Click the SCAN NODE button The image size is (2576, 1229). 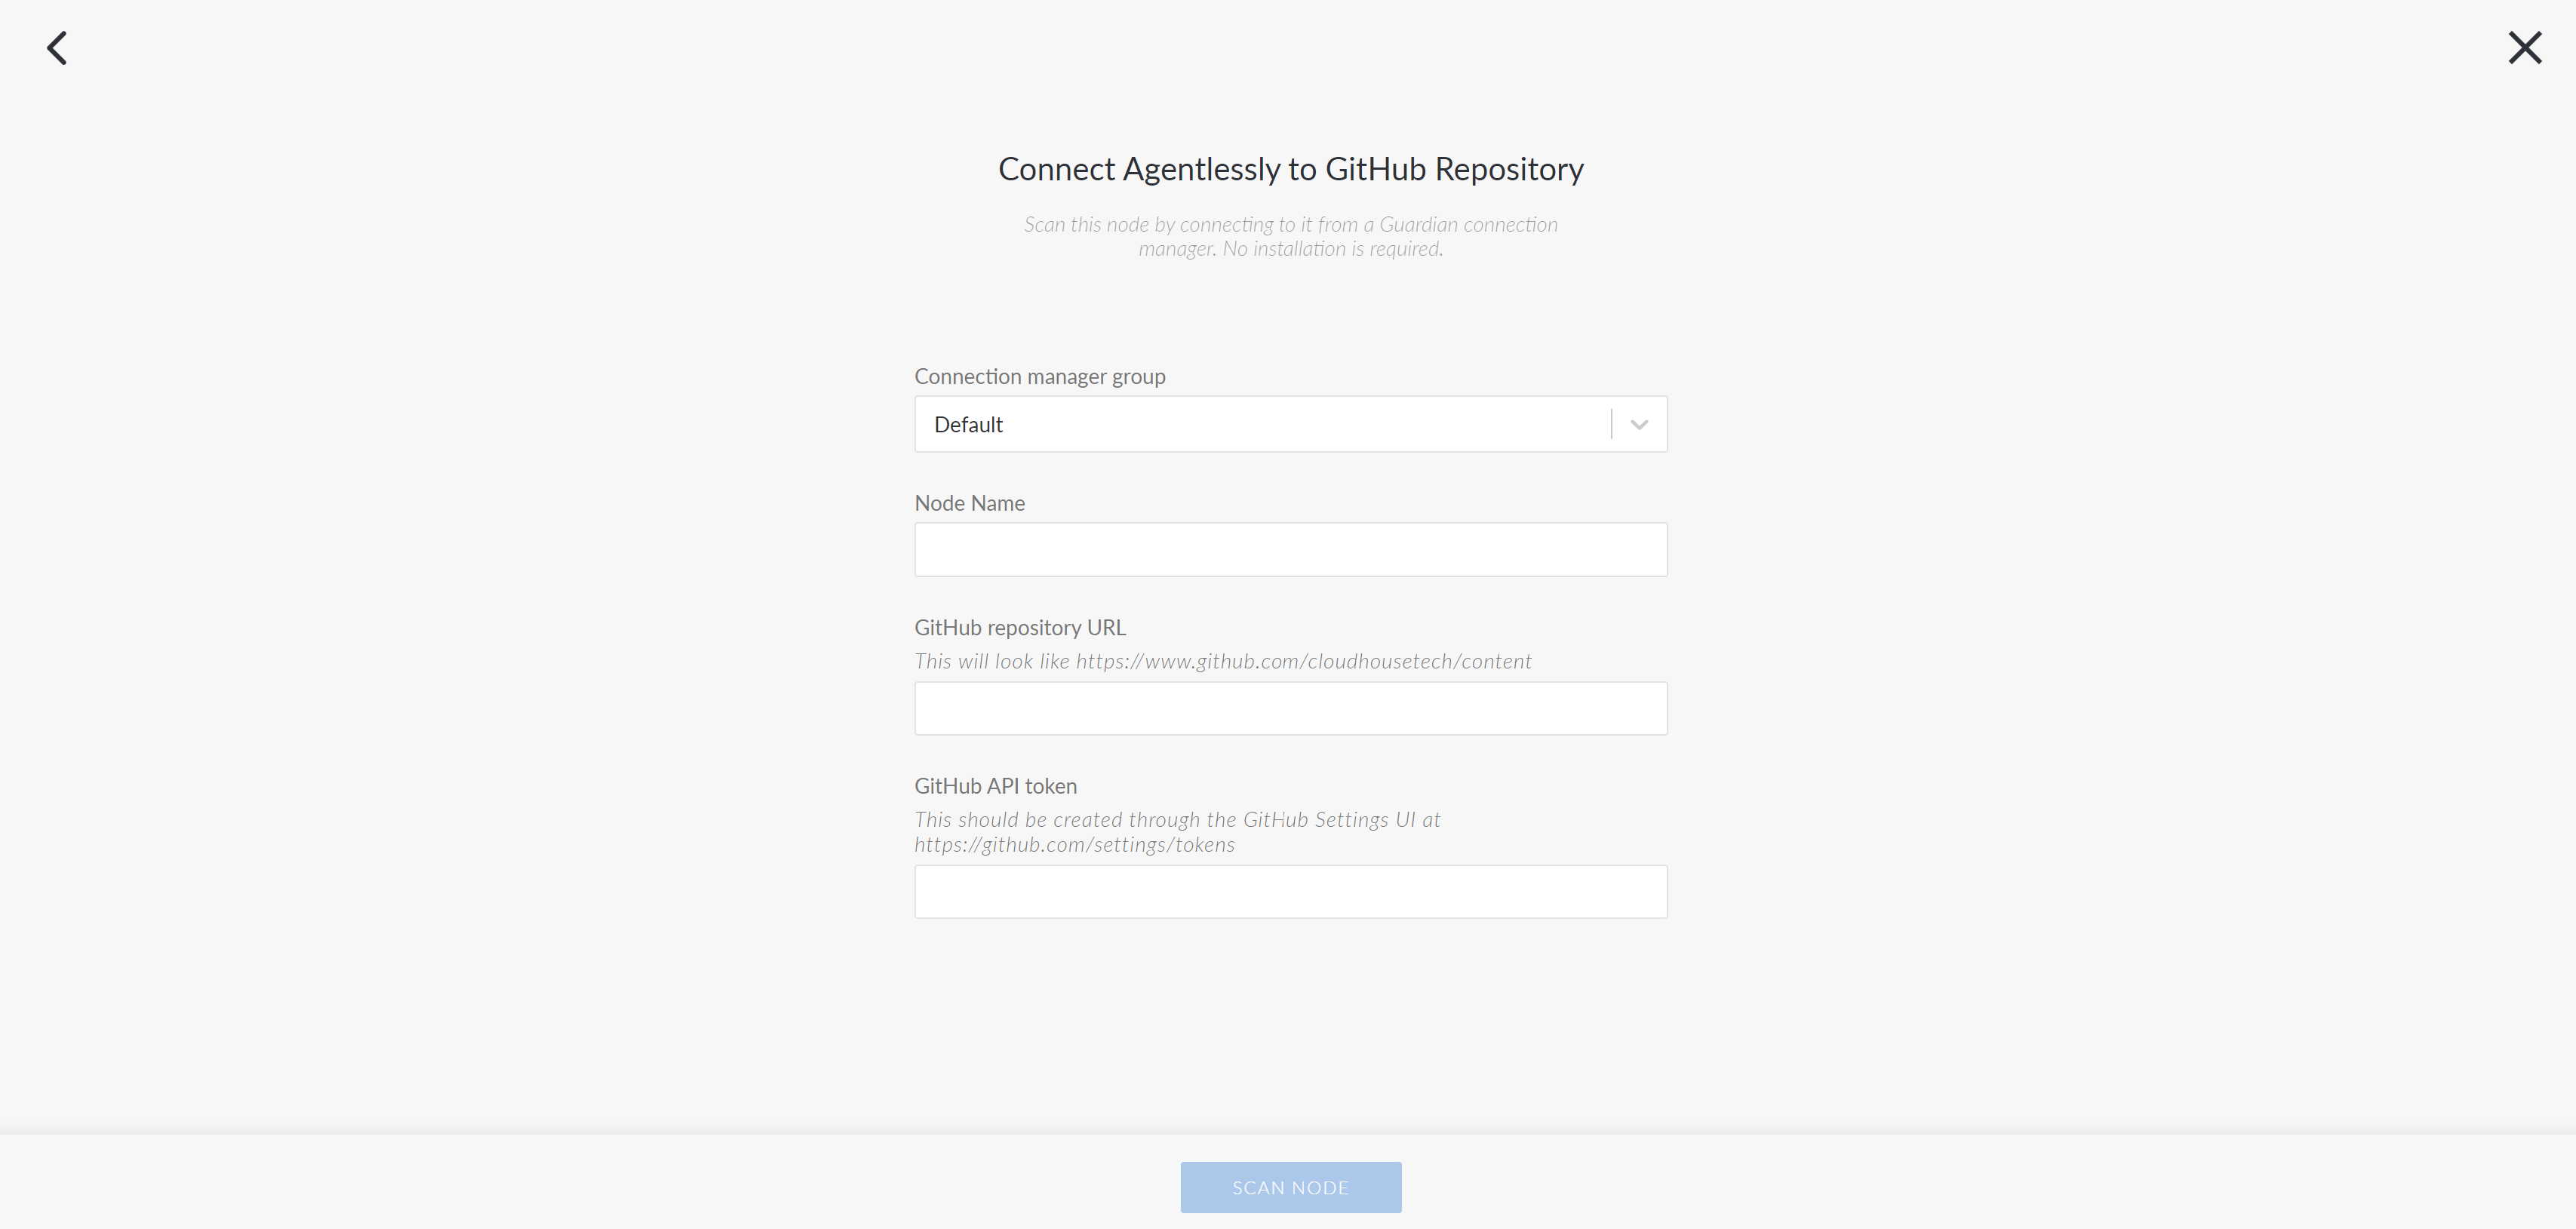(x=1290, y=1187)
